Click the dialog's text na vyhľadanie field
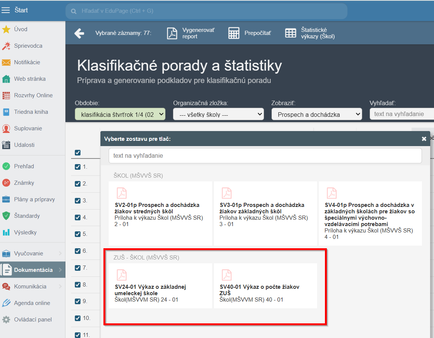The width and height of the screenshot is (434, 338). (265, 155)
